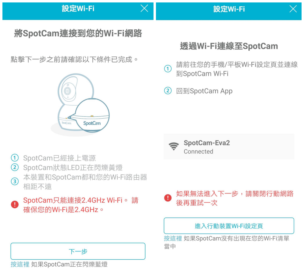Close the right 設定Wi-Fi screen
This screenshot has height=273, width=304.
[x=293, y=9]
